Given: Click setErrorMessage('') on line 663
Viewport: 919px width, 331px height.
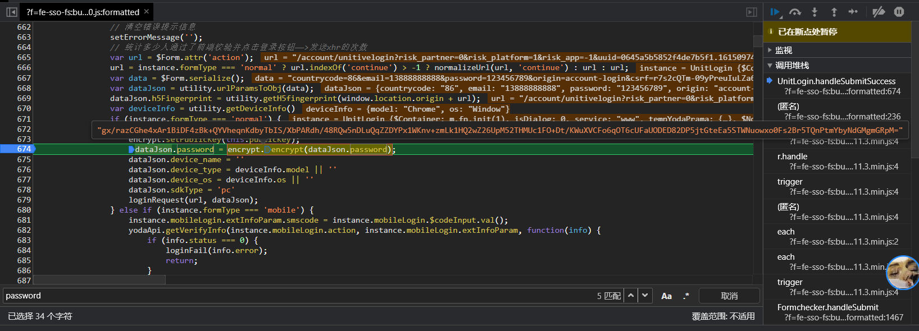Looking at the screenshot, I should (x=156, y=37).
